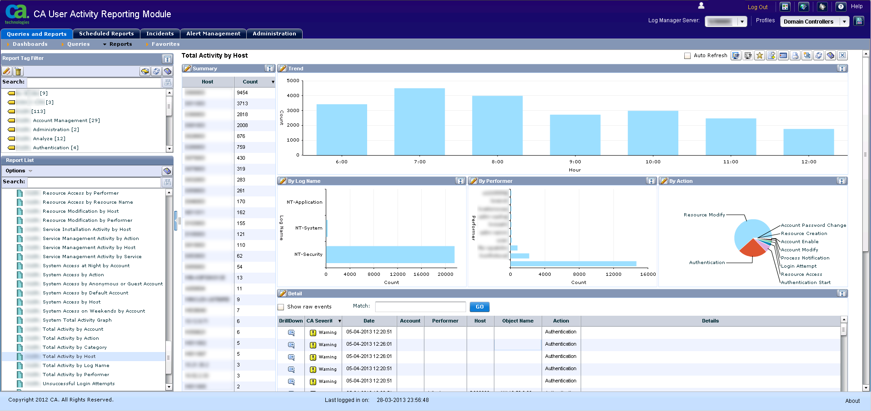Screen dimensions: 871x411
Task: Open the Alert Management tab
Action: point(213,34)
